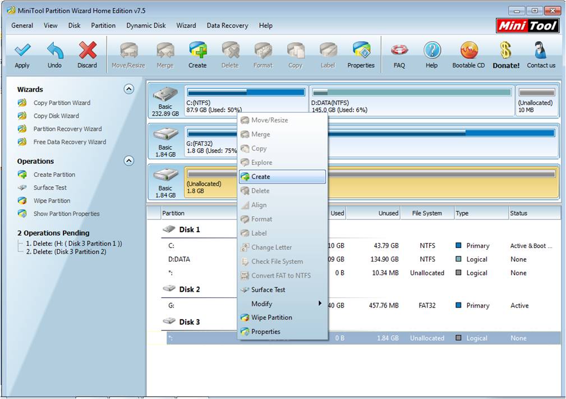This screenshot has width=566, height=399.
Task: Open the View menu
Action: pyautogui.click(x=50, y=26)
